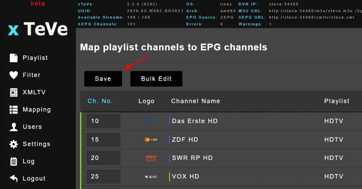The height and width of the screenshot is (189, 362).
Task: Click the XEPG Channels value 101
Action: pos(131,24)
